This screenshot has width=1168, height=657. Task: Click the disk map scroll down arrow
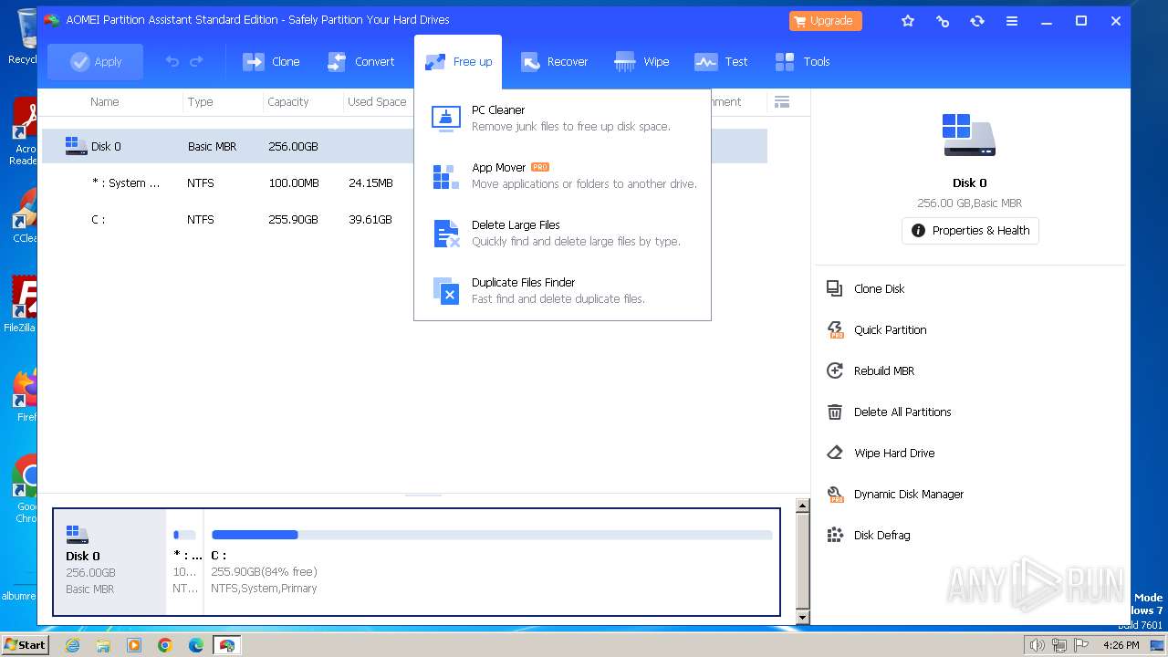pos(803,617)
